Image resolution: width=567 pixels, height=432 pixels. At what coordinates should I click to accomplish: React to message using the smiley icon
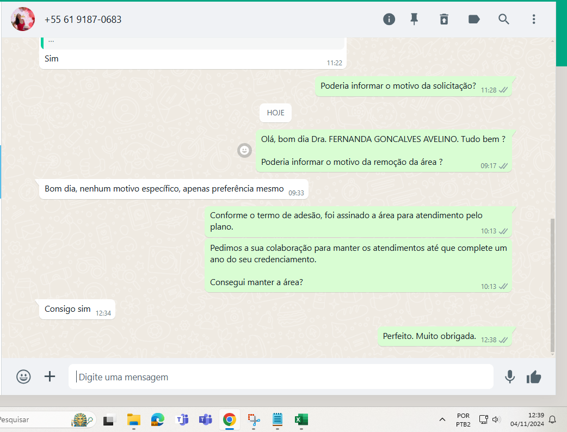tap(244, 150)
